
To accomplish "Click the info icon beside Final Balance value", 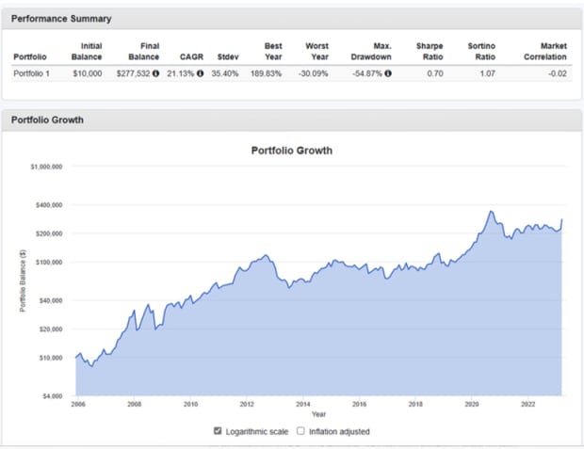I will [155, 73].
